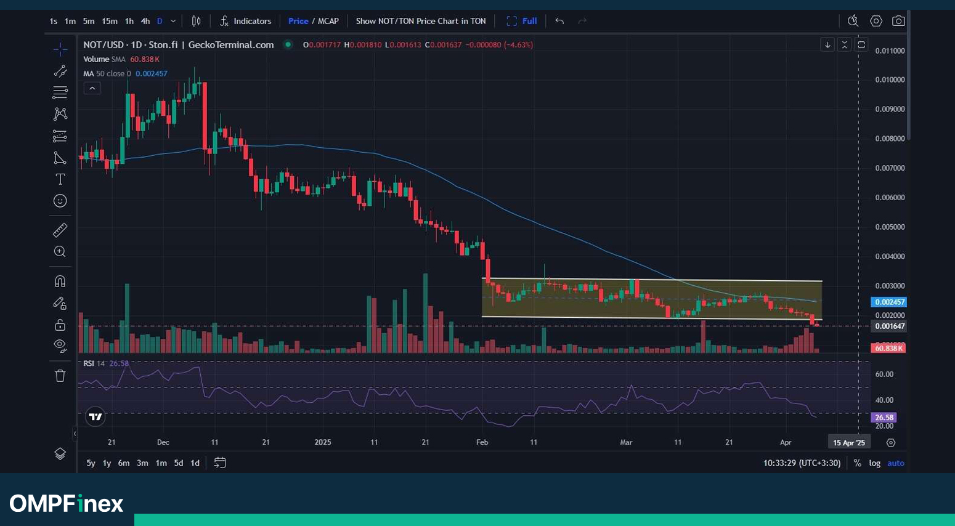Expand the time interval dropdown arrow

173,21
